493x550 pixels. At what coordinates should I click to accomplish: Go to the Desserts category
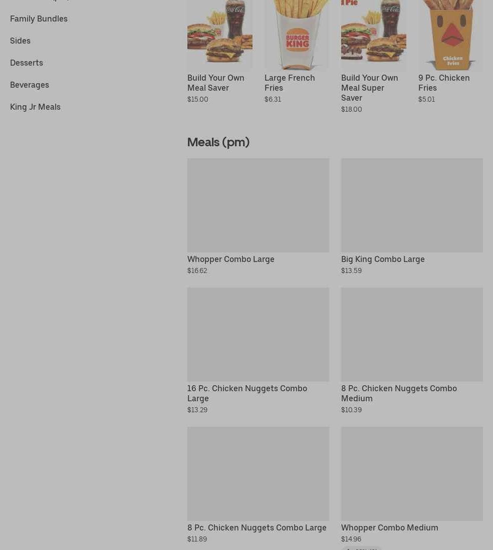point(27,63)
